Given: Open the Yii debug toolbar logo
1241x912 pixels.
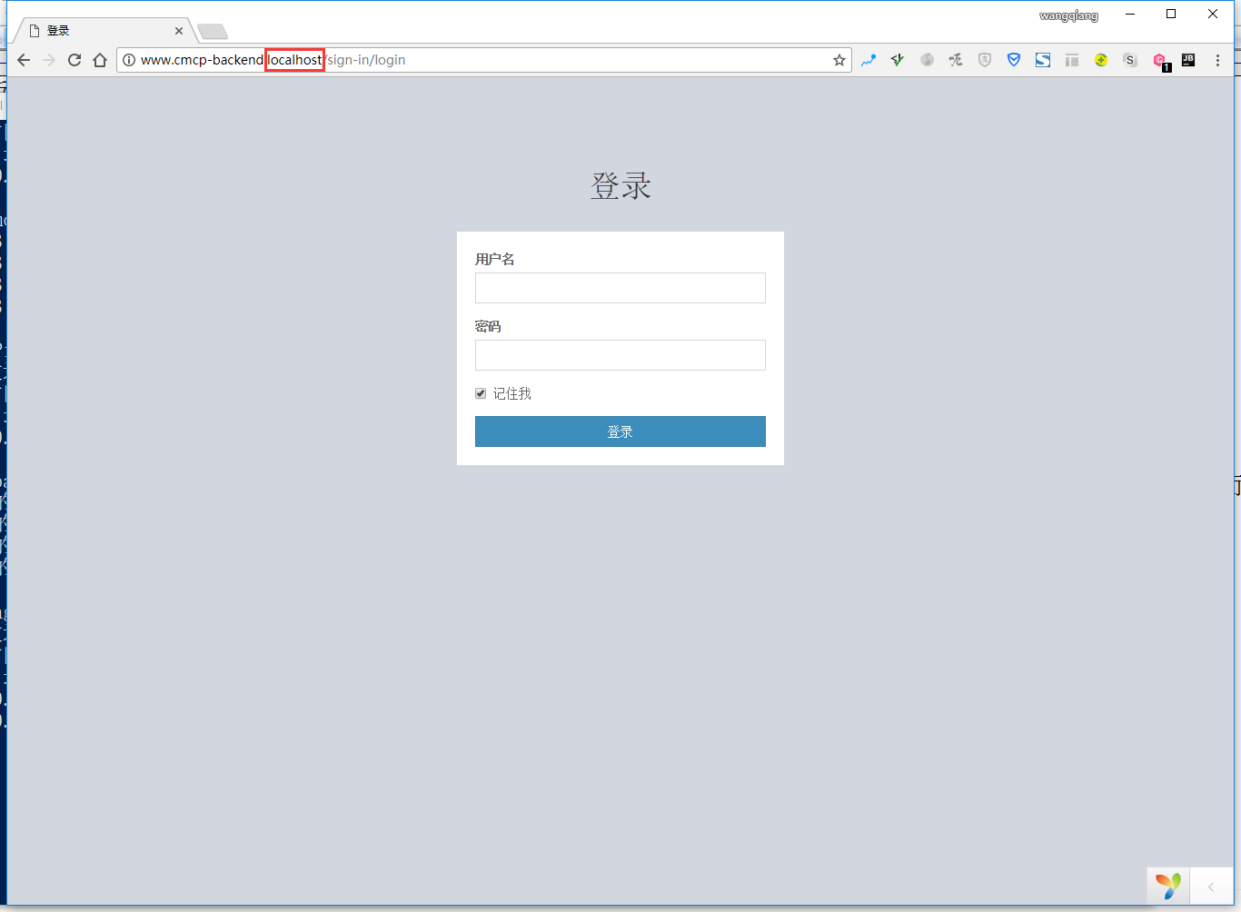Looking at the screenshot, I should [x=1168, y=886].
